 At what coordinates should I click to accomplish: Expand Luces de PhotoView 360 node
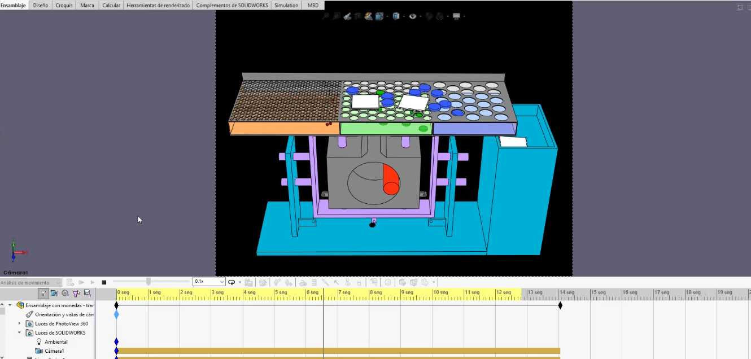click(x=19, y=323)
